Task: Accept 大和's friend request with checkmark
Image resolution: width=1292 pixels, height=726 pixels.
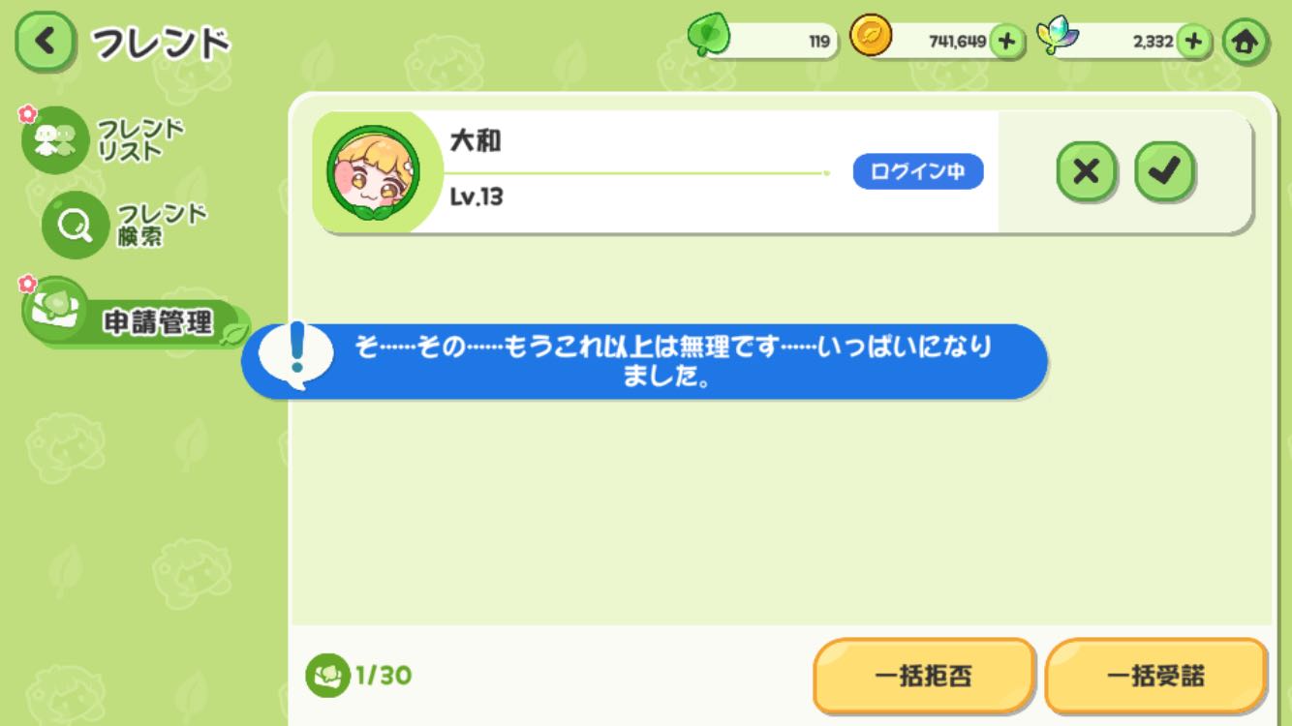Action: pos(1164,172)
